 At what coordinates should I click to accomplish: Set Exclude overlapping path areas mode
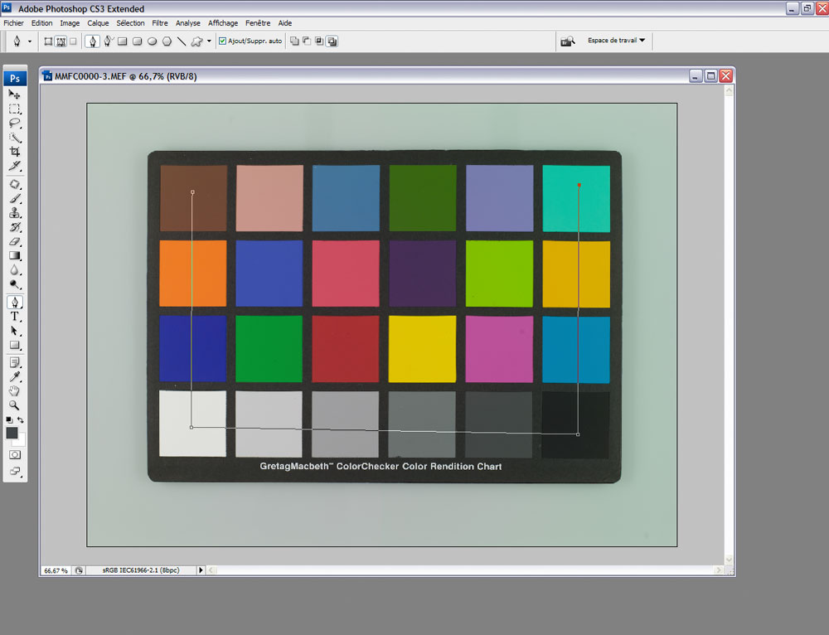(332, 41)
